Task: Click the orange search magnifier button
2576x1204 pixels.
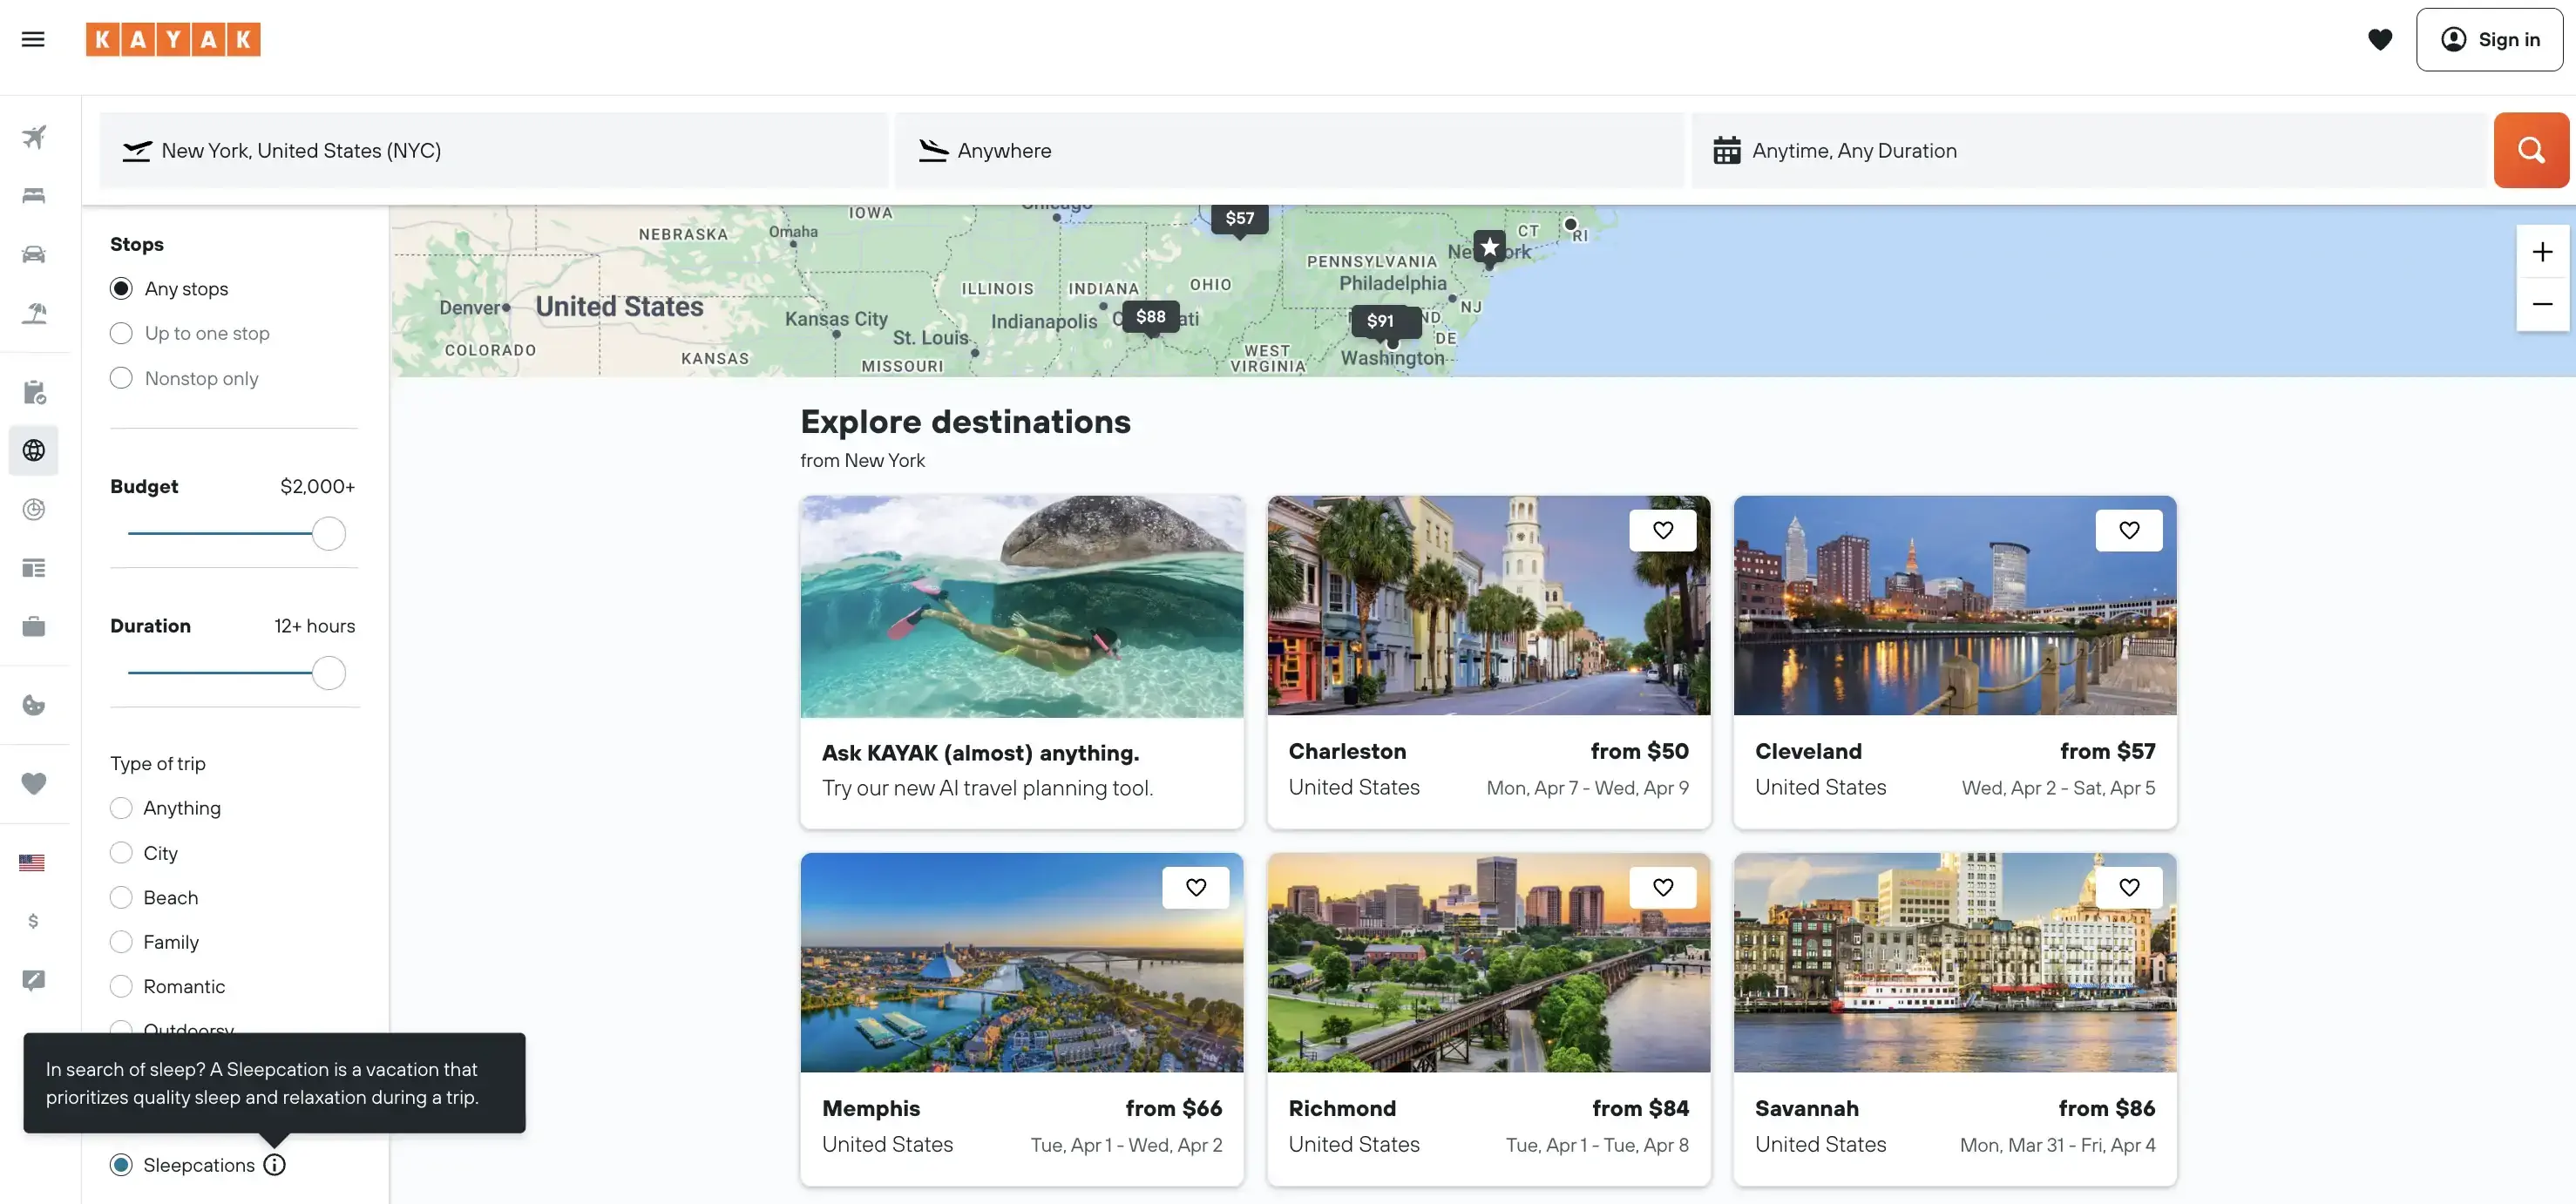Action: (x=2530, y=150)
